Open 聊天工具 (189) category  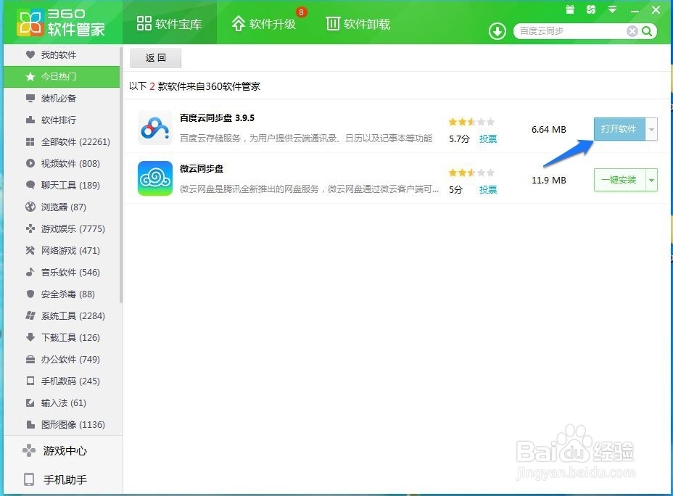tap(62, 185)
